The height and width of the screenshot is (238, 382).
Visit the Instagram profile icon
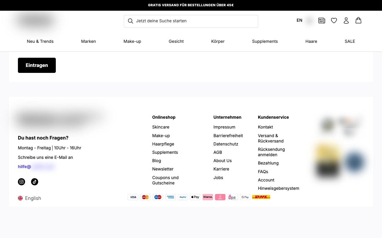tap(21, 182)
